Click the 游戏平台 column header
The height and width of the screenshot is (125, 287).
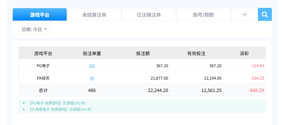point(43,53)
